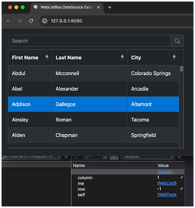Click the forward navigation arrow
This screenshot has height=208, width=195.
coord(20,21)
